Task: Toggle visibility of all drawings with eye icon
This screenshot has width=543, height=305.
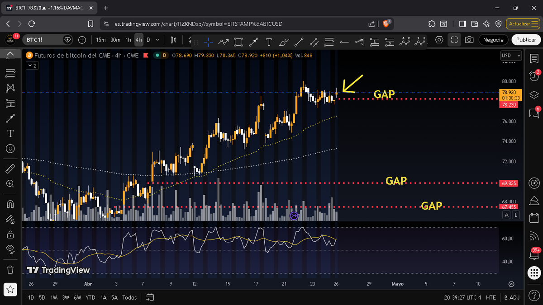Action: point(10,249)
